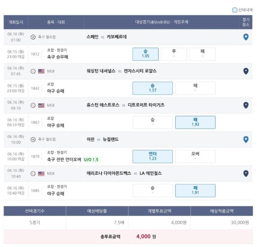Click the 개최일시 column header

point(16,22)
